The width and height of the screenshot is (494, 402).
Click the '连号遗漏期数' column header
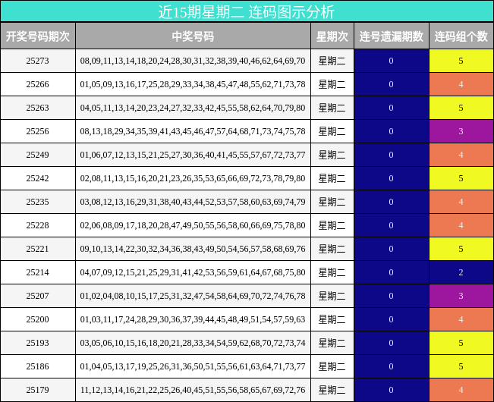[x=391, y=36]
